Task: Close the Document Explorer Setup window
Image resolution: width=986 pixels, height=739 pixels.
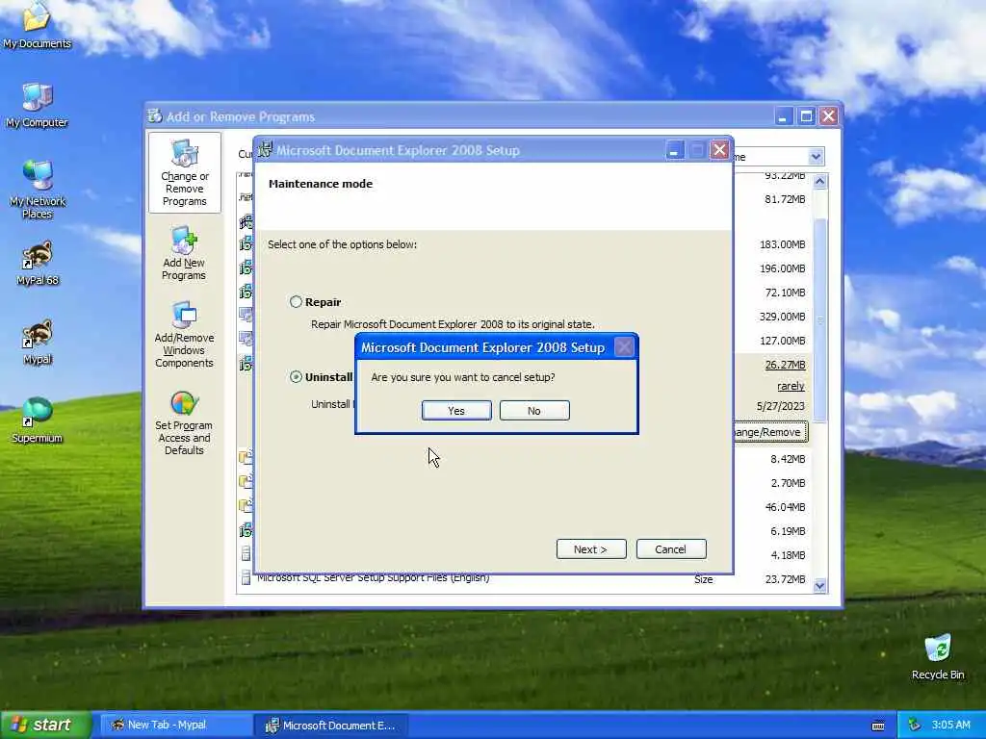Action: click(x=719, y=150)
